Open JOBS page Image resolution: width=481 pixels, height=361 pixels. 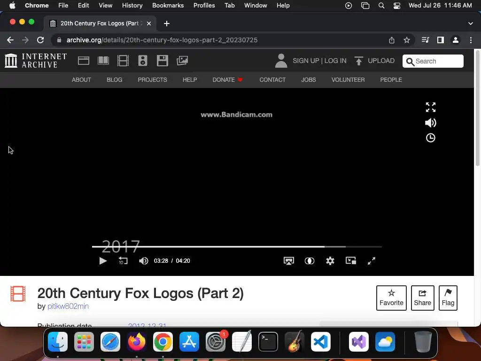[x=309, y=80]
